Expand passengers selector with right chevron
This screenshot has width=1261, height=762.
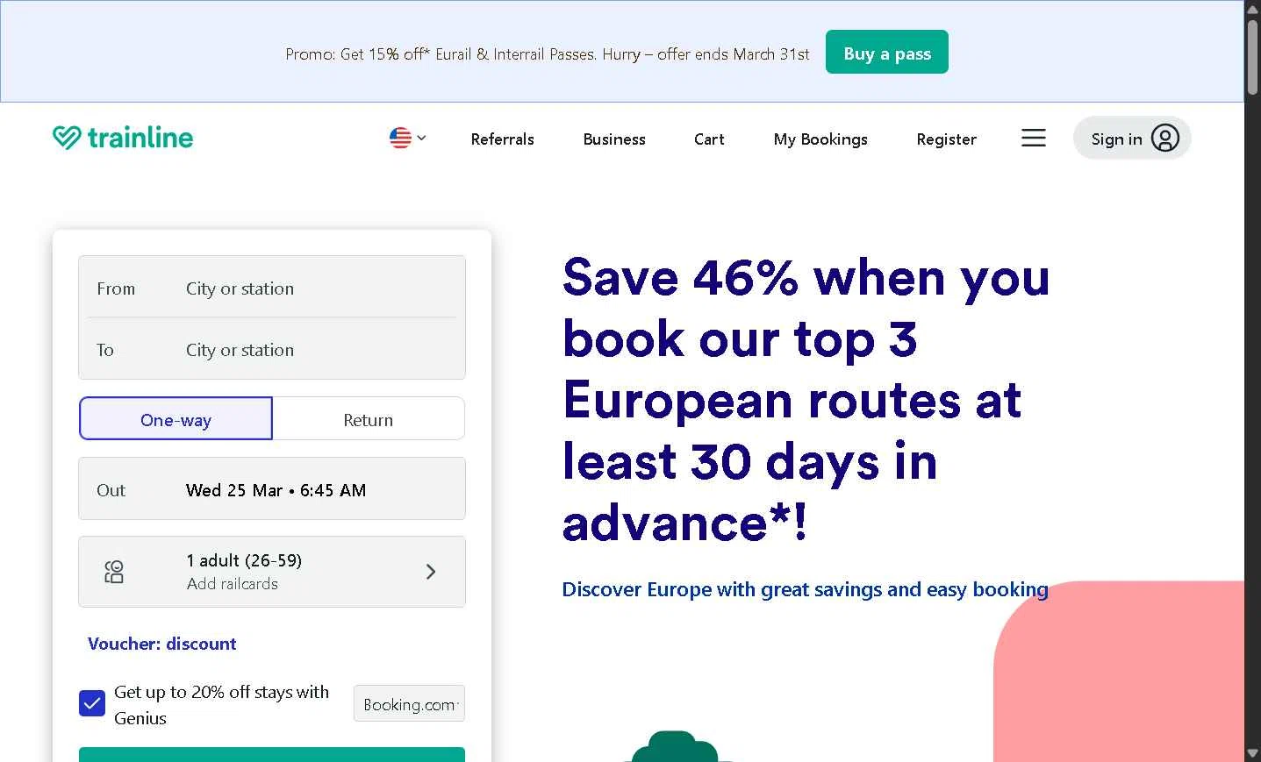tap(431, 572)
